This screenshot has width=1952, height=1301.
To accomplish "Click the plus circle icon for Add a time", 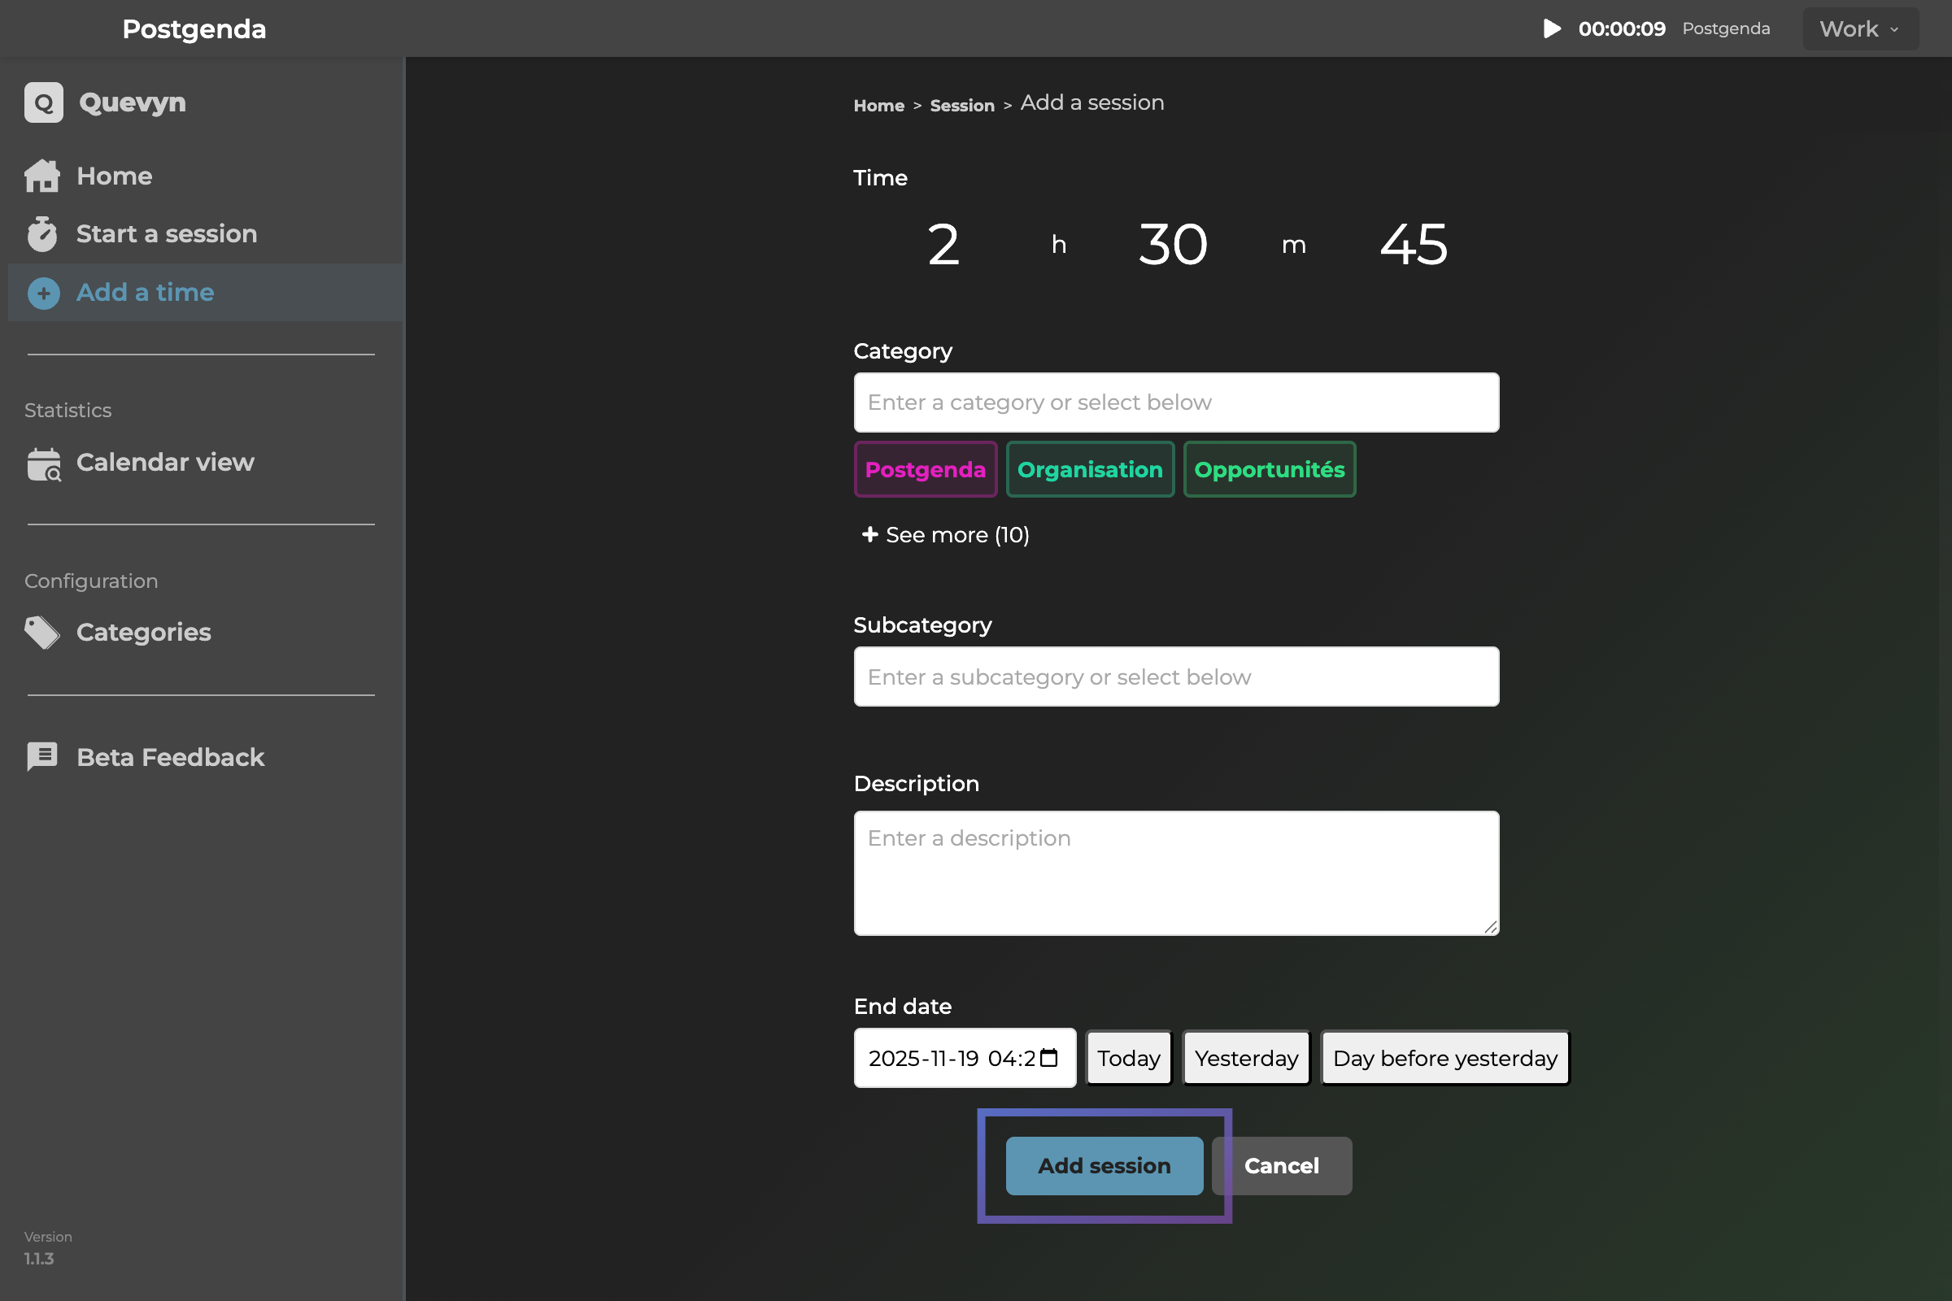I will 44,293.
